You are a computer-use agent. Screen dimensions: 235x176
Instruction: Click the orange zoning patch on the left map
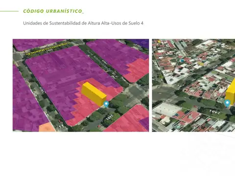click(x=47, y=127)
